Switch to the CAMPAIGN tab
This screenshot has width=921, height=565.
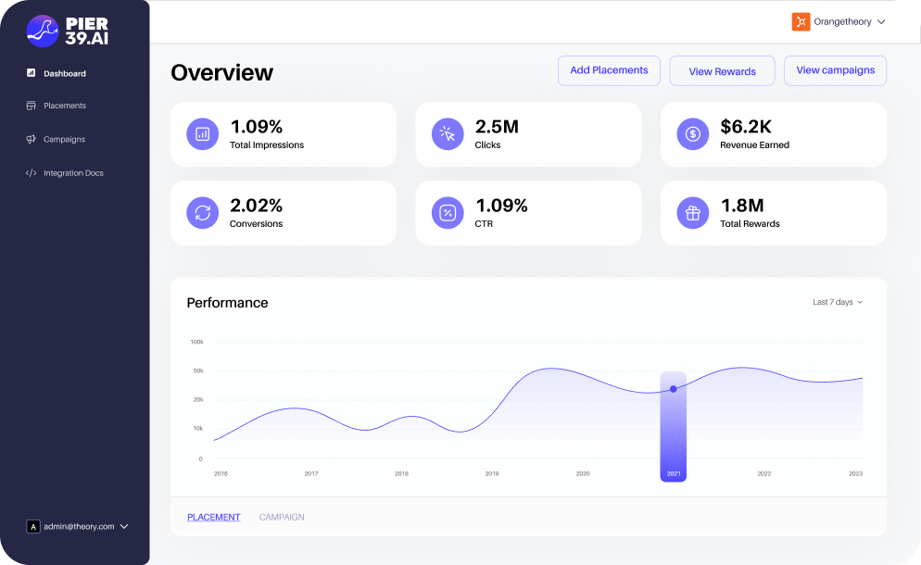click(282, 517)
